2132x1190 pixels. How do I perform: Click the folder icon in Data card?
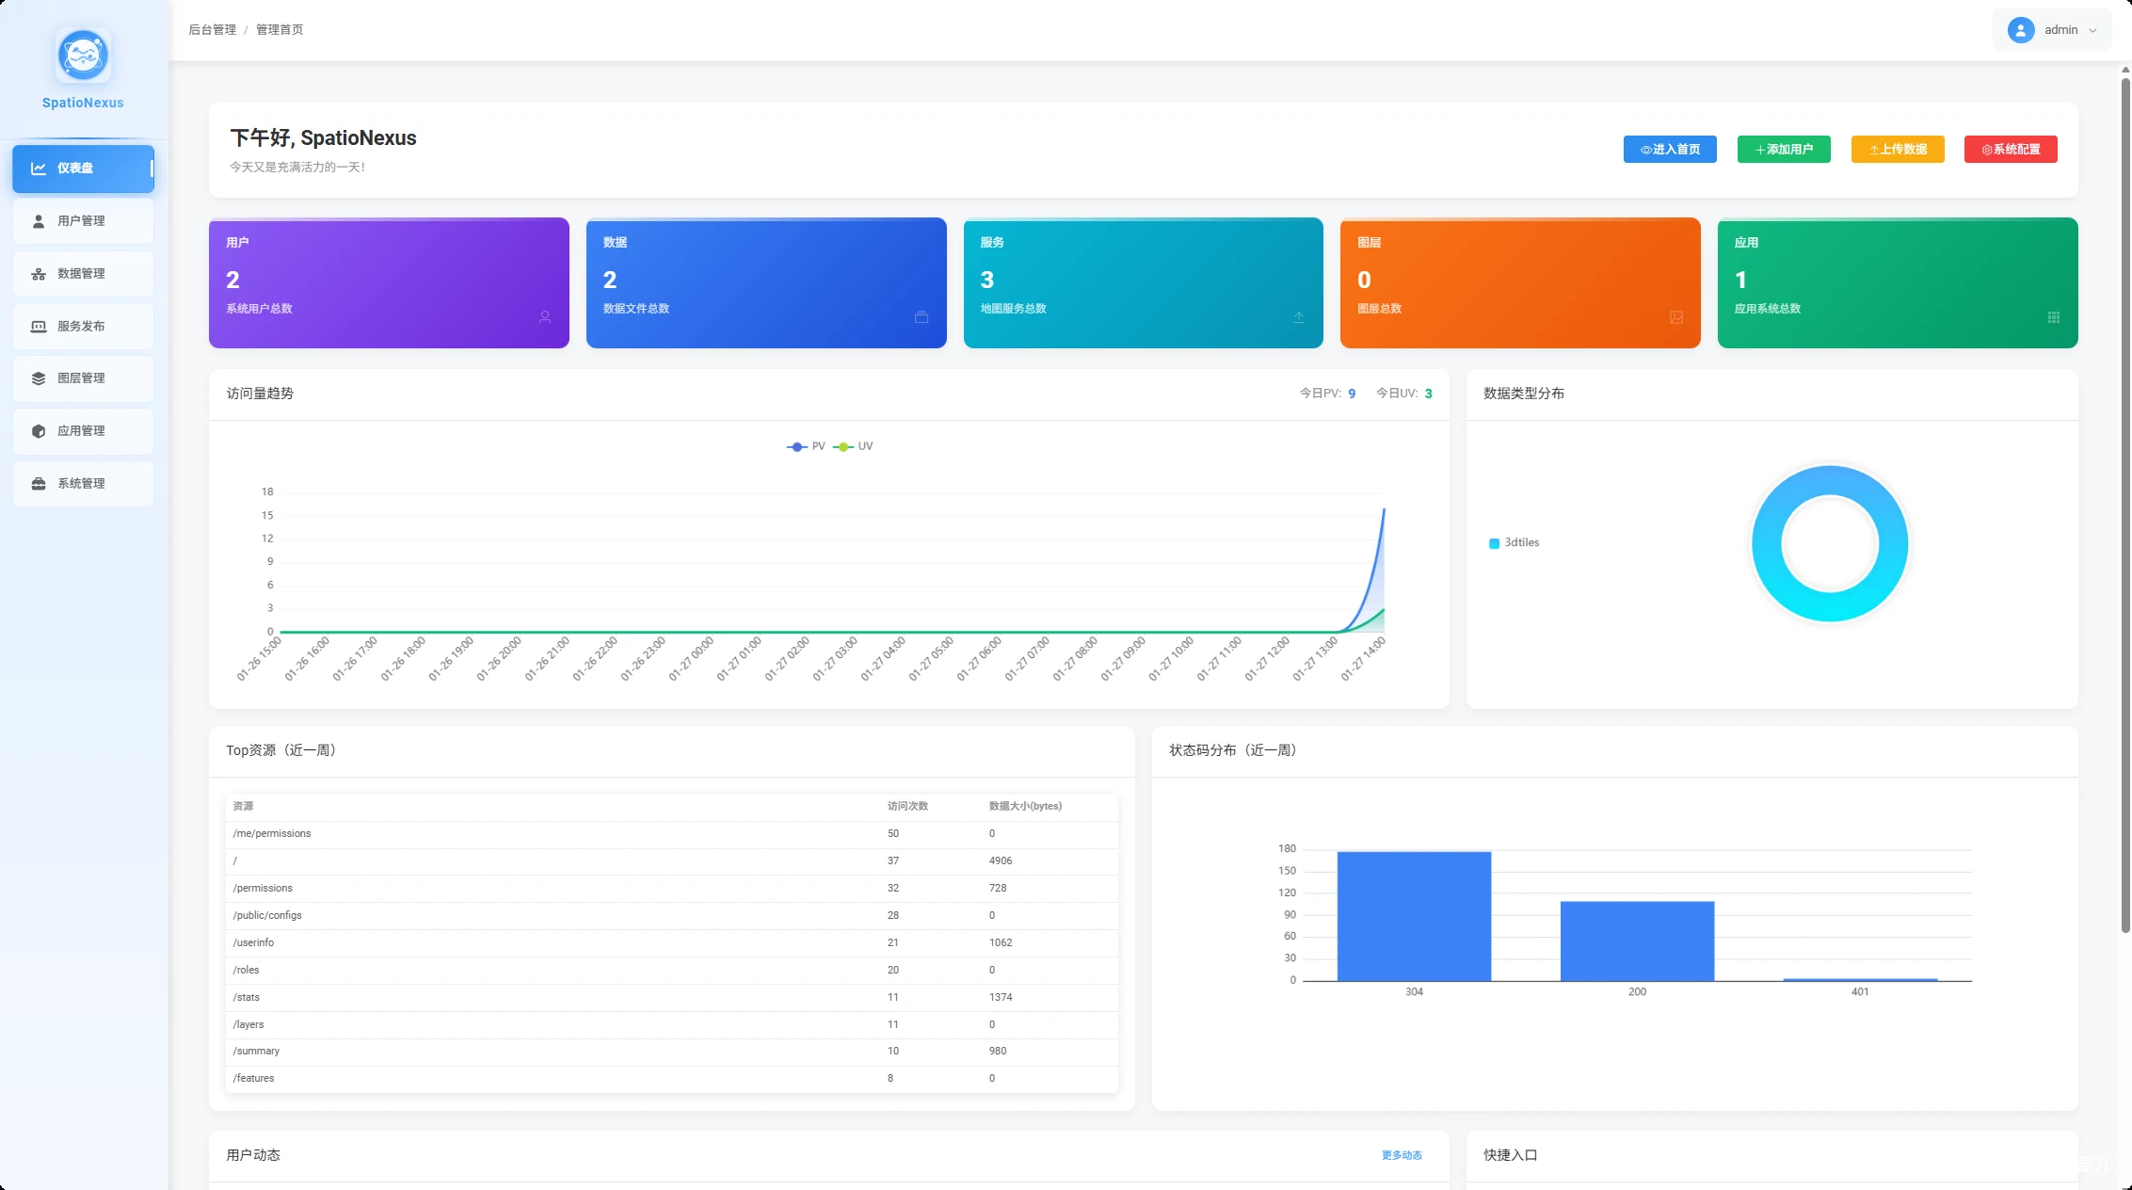click(922, 317)
